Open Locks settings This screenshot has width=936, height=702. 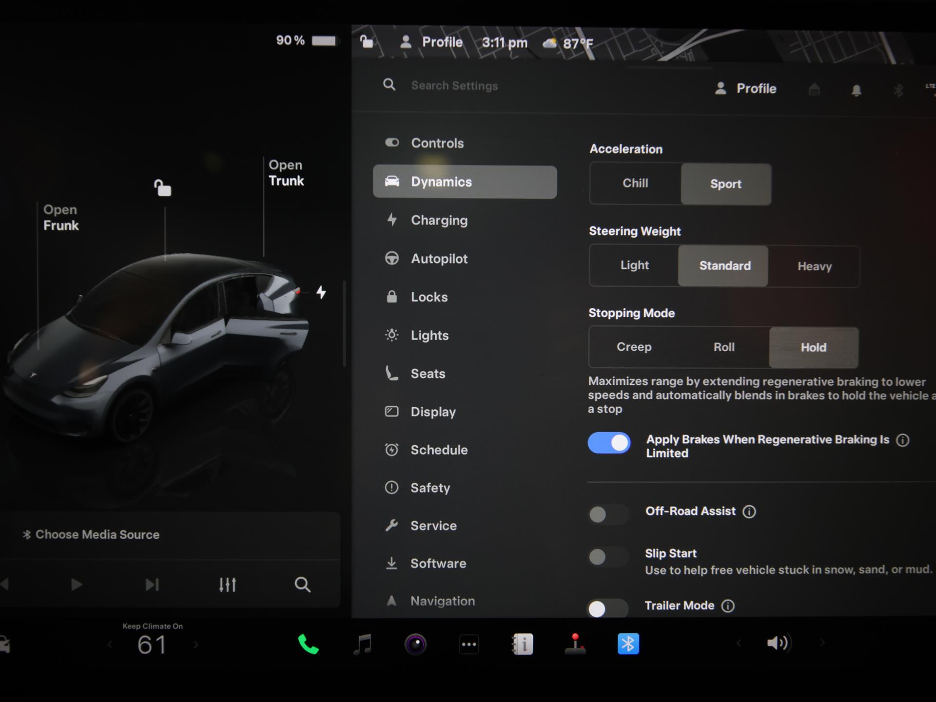[465, 297]
